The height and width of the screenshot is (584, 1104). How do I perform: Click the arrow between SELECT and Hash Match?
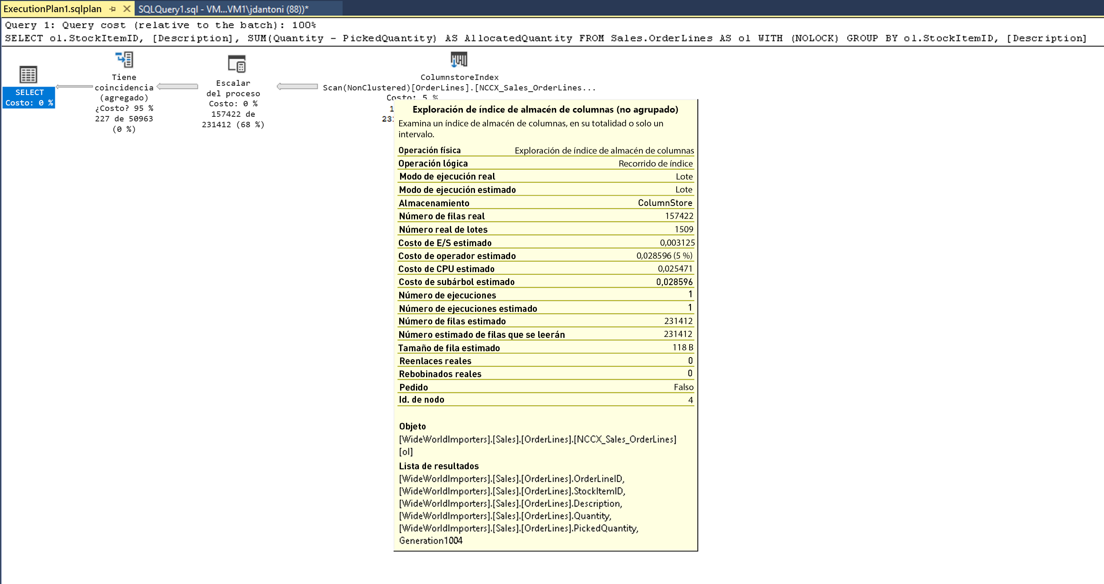(74, 87)
